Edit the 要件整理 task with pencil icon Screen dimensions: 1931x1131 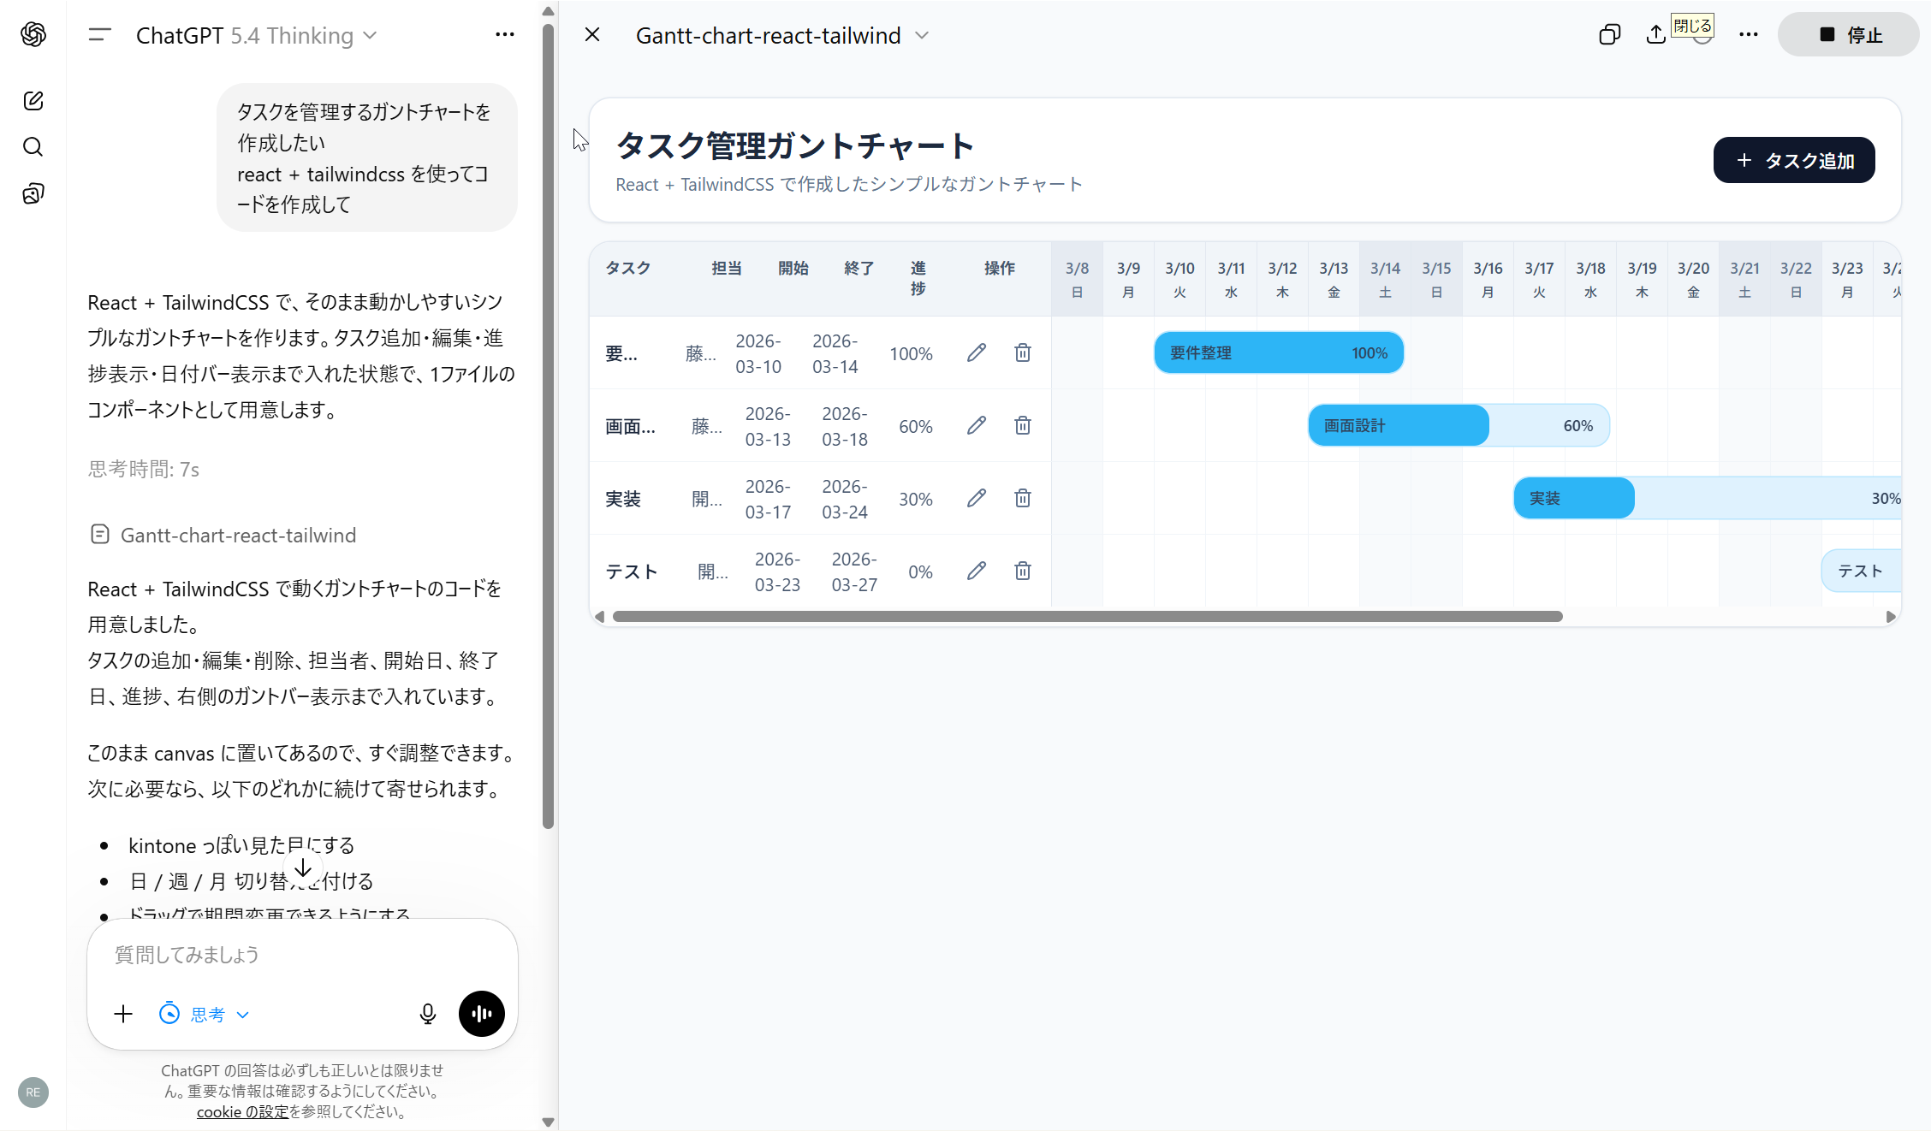977,353
